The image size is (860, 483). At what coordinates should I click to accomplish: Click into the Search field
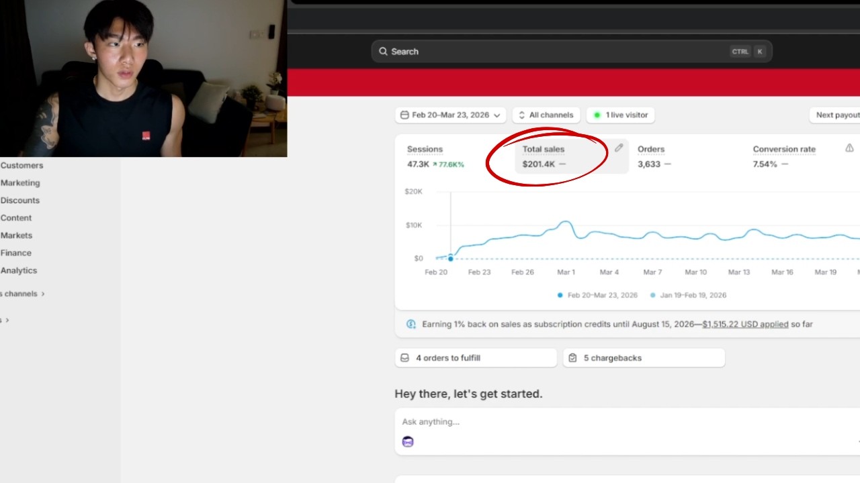[x=572, y=52]
